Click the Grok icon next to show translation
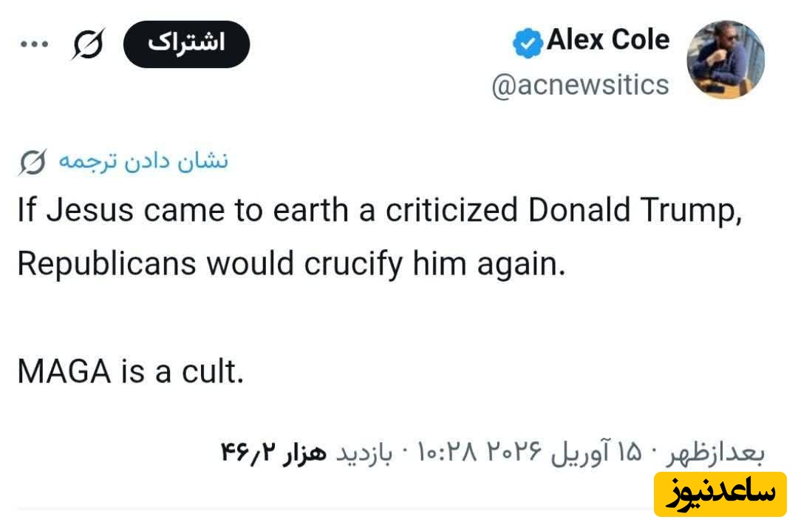The image size is (798, 528). [32, 162]
